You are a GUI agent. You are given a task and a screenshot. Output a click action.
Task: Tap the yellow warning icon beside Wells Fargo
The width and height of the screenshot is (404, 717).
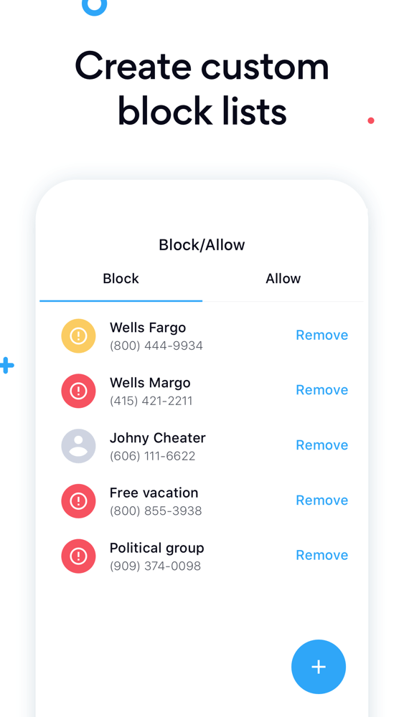tap(78, 336)
